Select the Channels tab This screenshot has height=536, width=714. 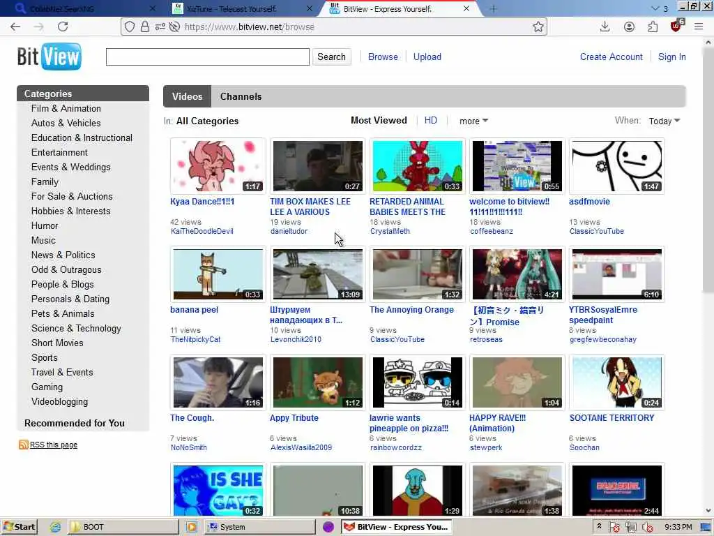241,96
